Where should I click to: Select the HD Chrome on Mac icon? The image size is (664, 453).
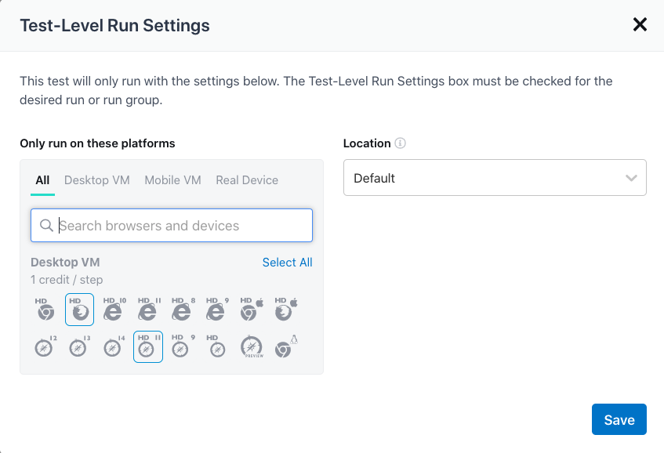click(251, 310)
